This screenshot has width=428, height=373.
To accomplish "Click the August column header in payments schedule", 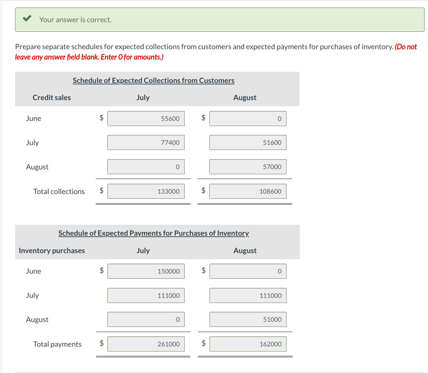I will (x=245, y=250).
